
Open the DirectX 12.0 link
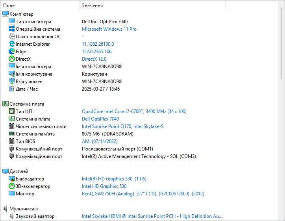click(94, 59)
